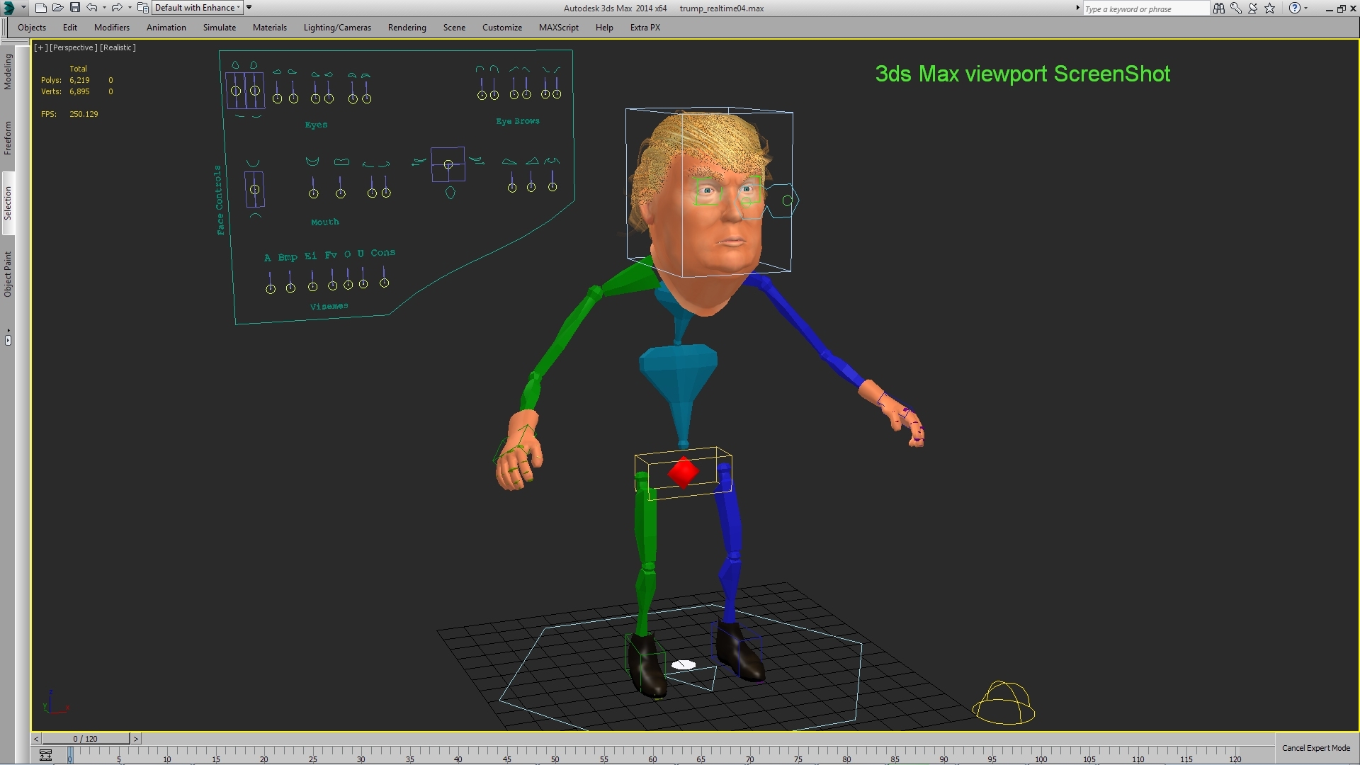Click the favorites star icon
This screenshot has height=765, width=1360.
click(x=1269, y=8)
